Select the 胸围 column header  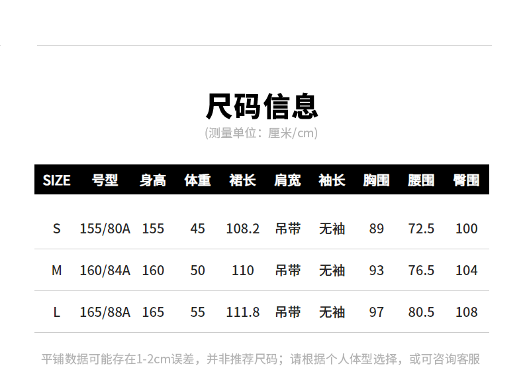click(376, 180)
